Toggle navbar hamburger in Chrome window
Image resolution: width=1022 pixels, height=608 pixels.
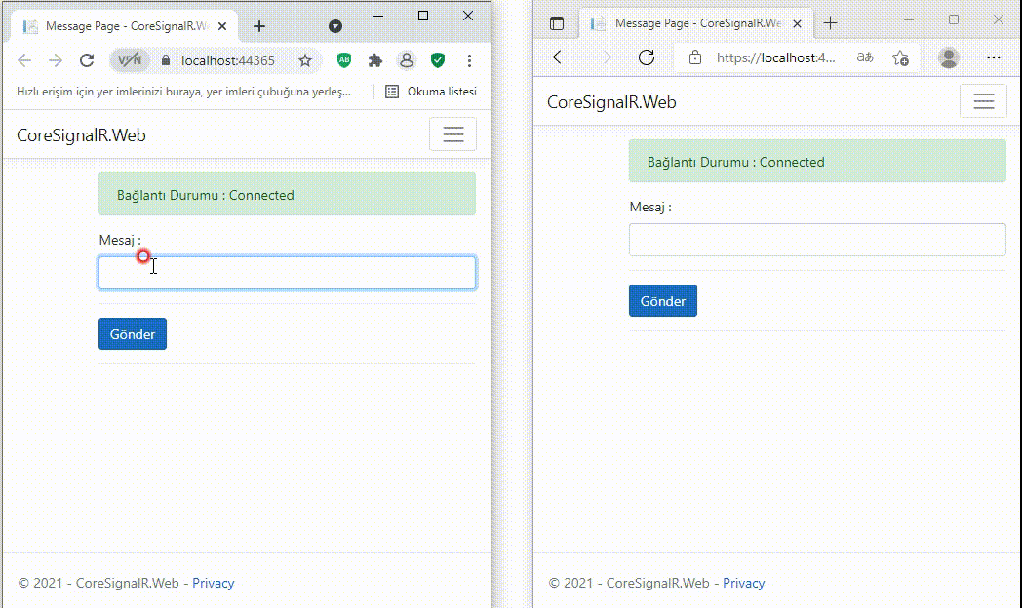[453, 134]
